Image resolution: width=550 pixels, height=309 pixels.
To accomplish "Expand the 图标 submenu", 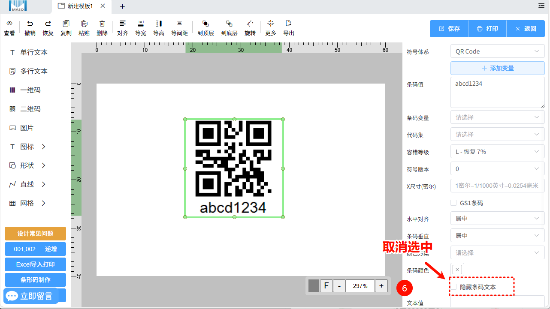I will (43, 147).
